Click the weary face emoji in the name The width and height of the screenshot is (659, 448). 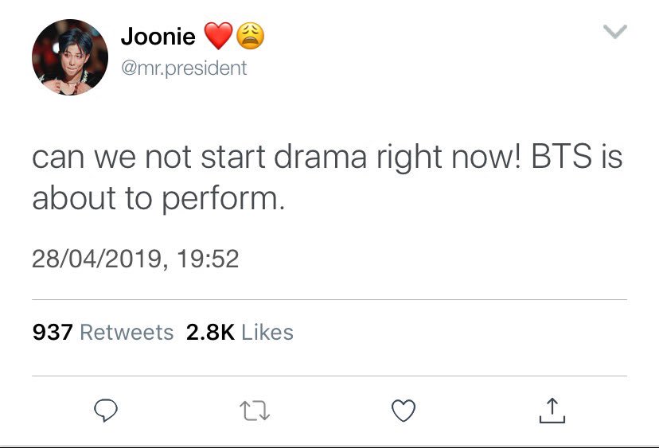point(251,36)
